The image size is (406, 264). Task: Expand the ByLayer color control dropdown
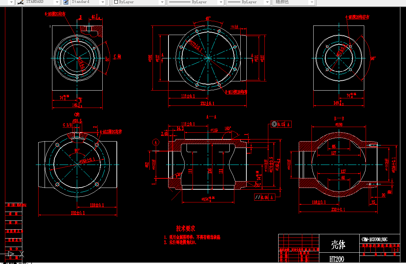(161, 3)
